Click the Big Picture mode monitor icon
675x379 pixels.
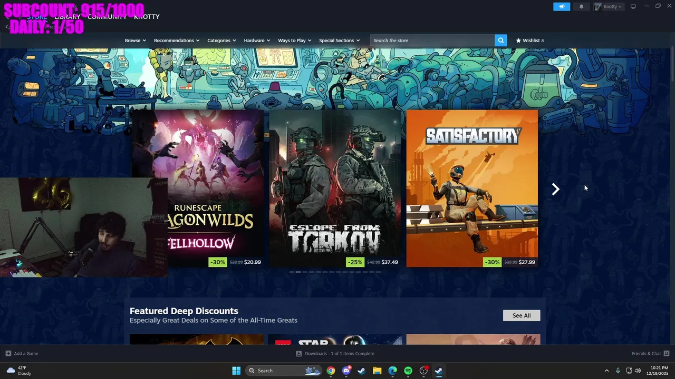633,6
